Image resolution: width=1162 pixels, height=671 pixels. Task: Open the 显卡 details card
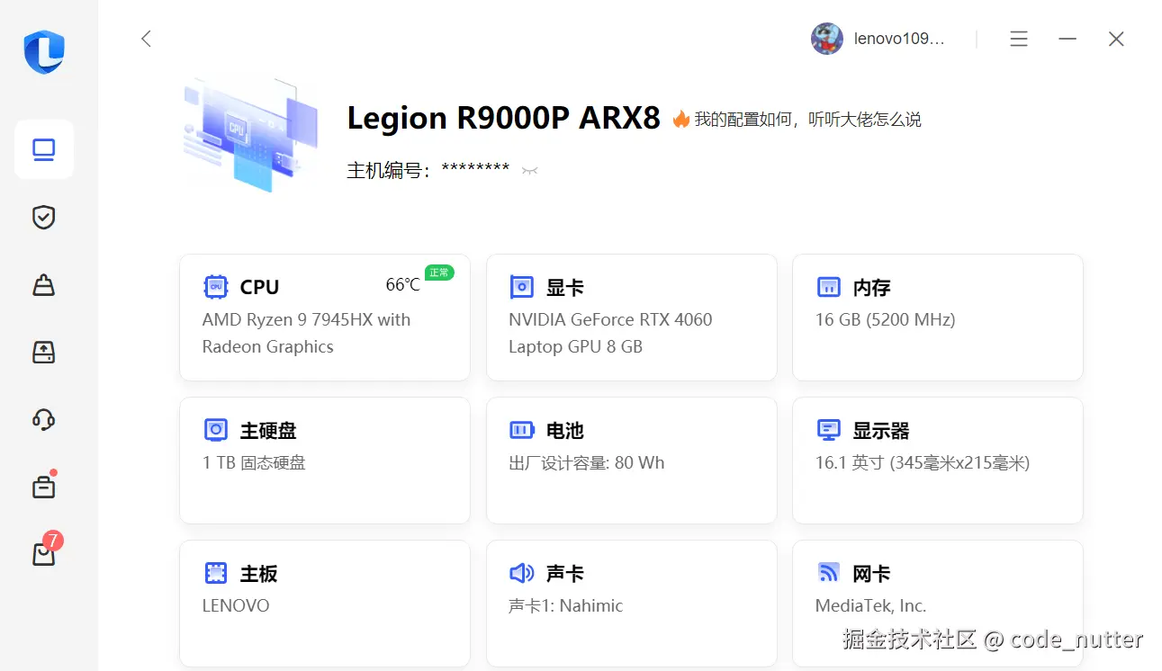[x=631, y=318]
